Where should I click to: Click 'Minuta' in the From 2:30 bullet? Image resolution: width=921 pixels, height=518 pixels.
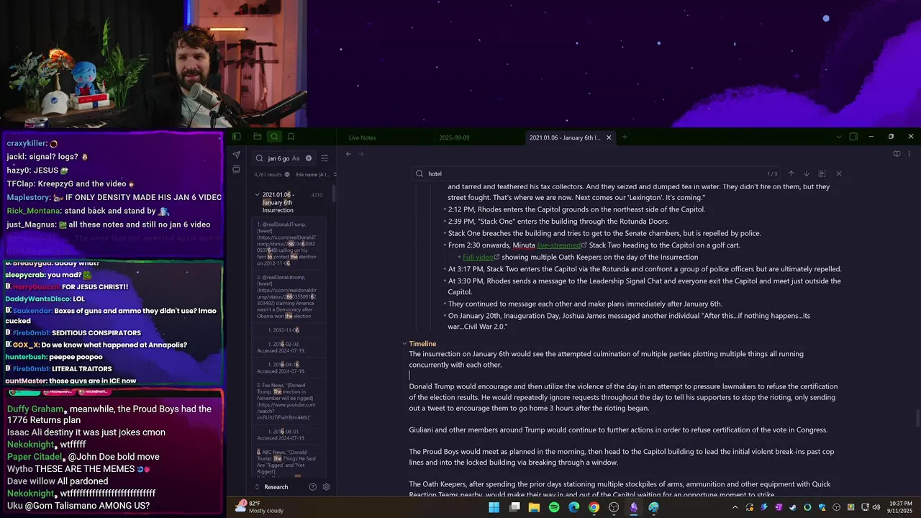pyautogui.click(x=524, y=245)
